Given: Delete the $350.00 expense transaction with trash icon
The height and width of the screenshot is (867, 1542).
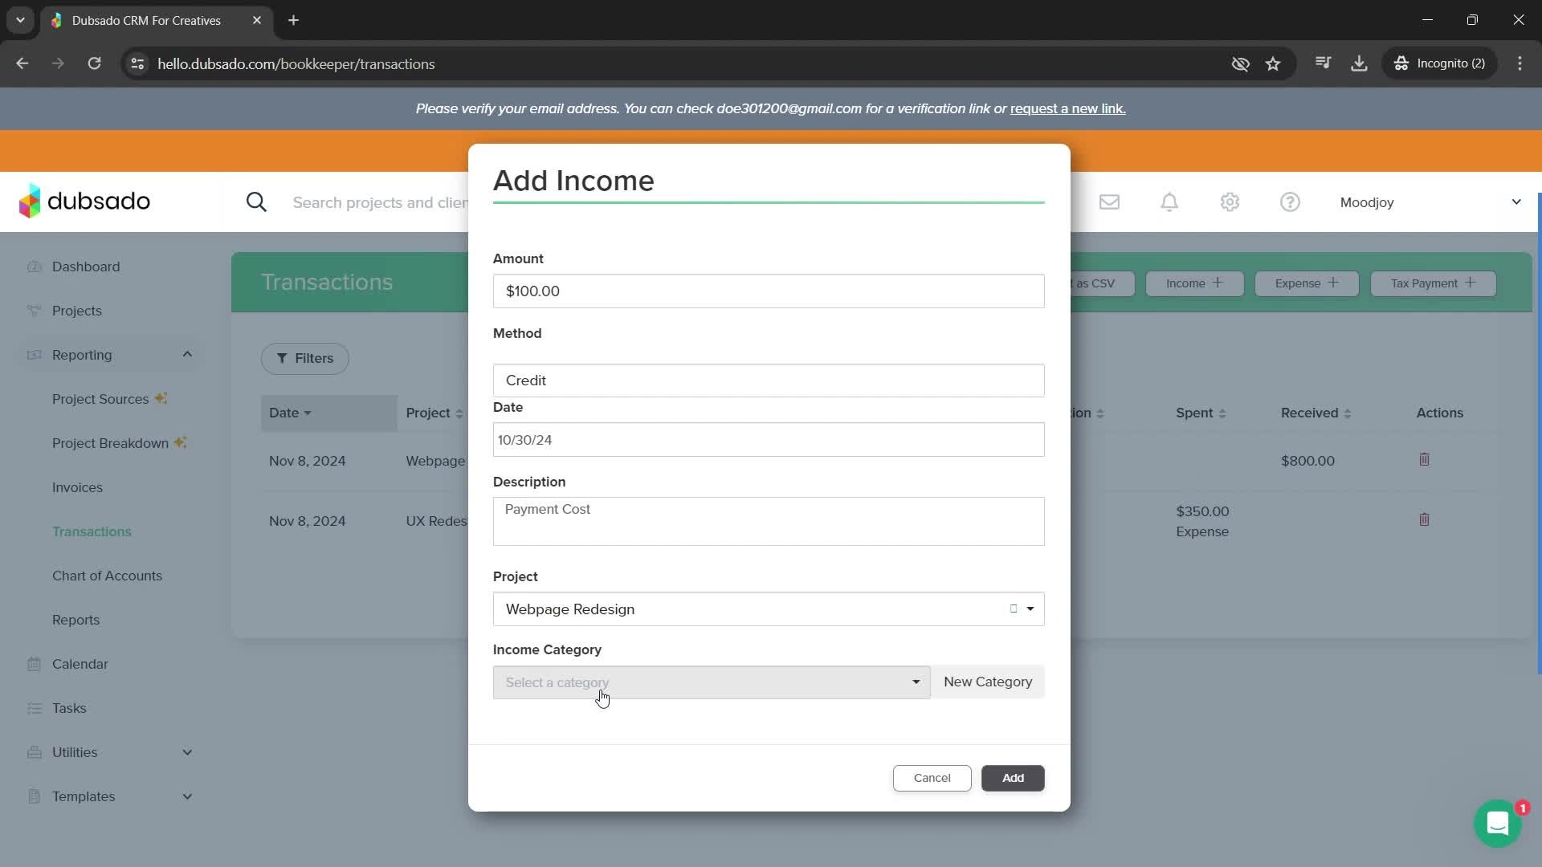Looking at the screenshot, I should click(1424, 519).
